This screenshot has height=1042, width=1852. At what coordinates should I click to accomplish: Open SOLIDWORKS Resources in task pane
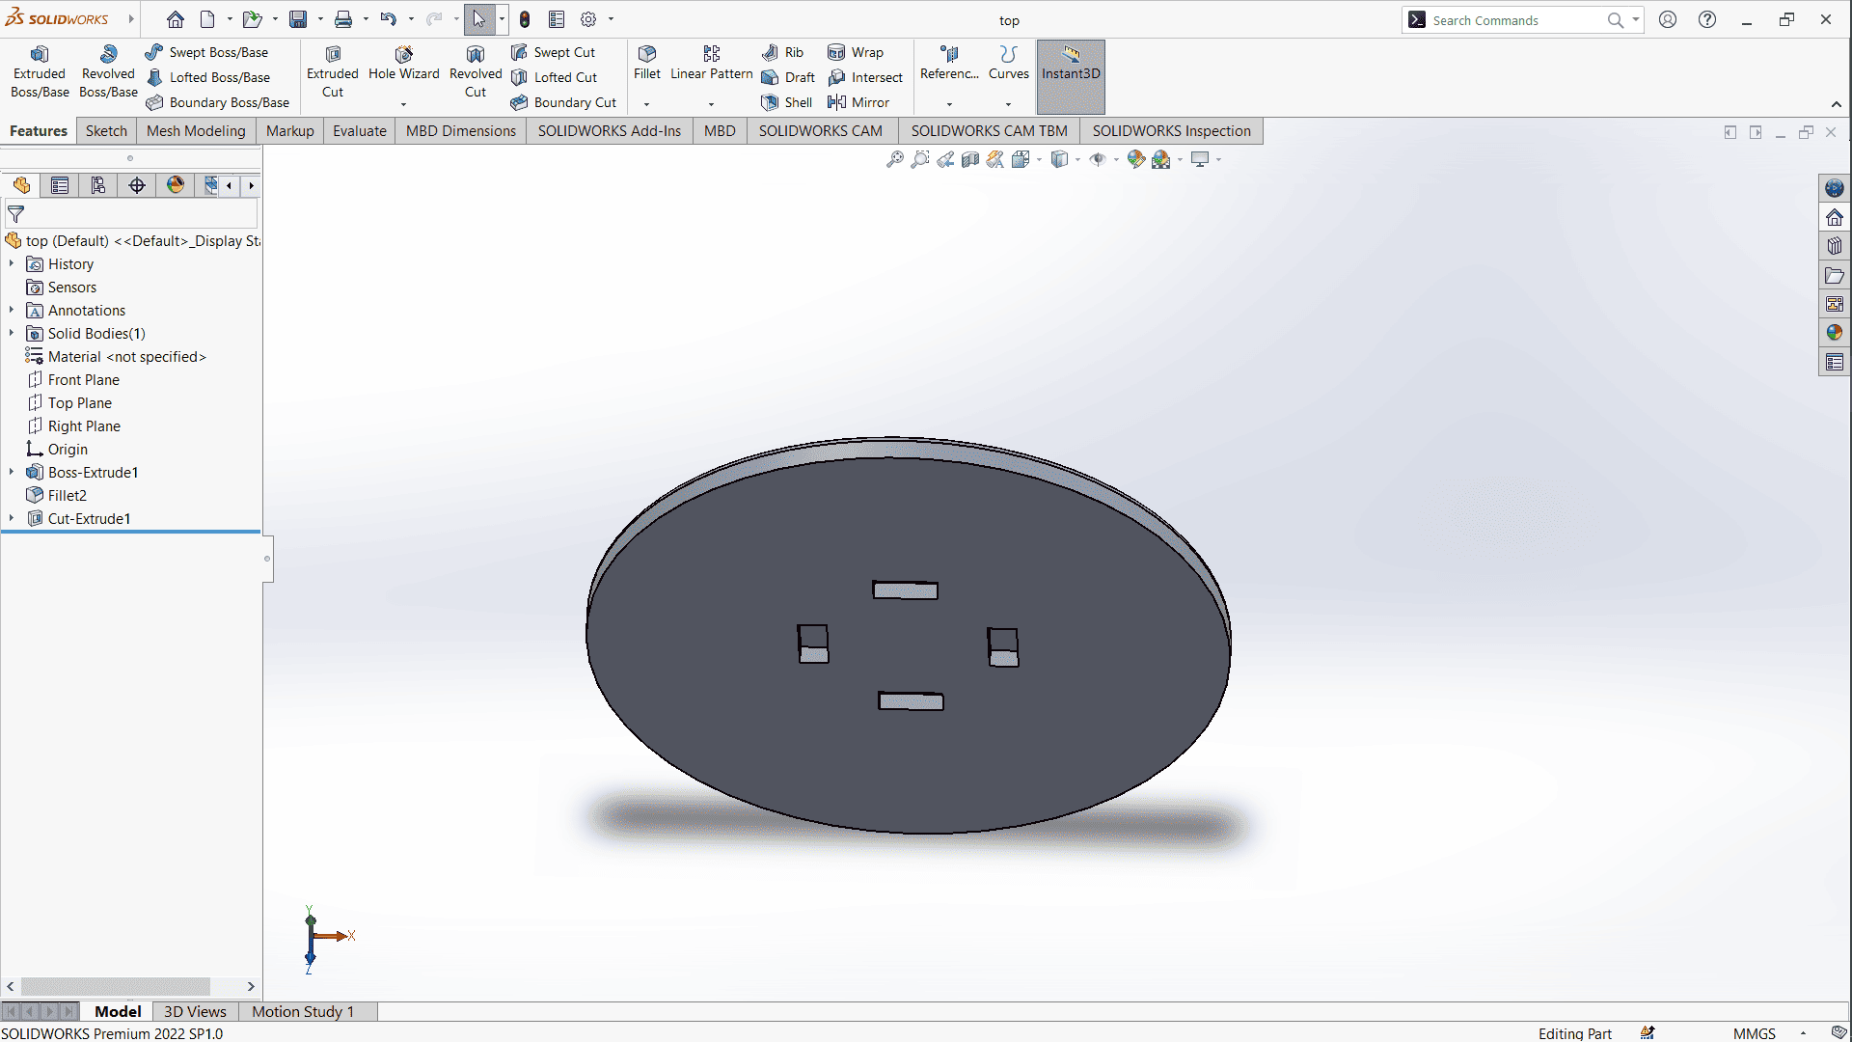1835,217
